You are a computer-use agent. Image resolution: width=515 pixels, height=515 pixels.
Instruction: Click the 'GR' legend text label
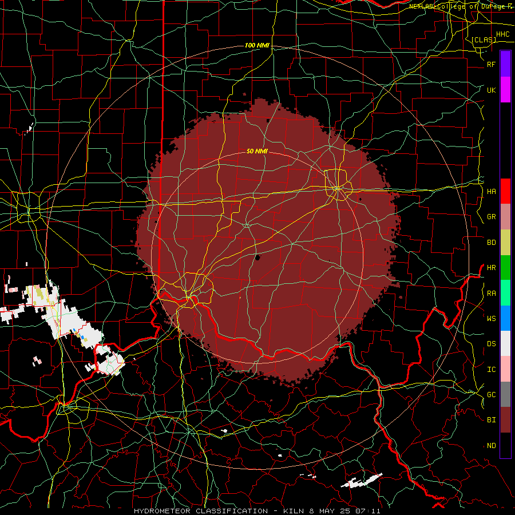491,217
